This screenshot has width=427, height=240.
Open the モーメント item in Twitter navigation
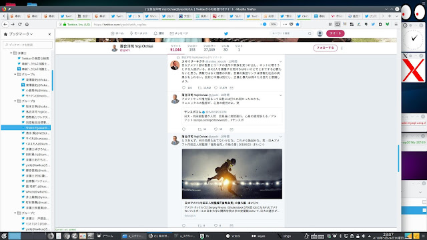click(139, 33)
